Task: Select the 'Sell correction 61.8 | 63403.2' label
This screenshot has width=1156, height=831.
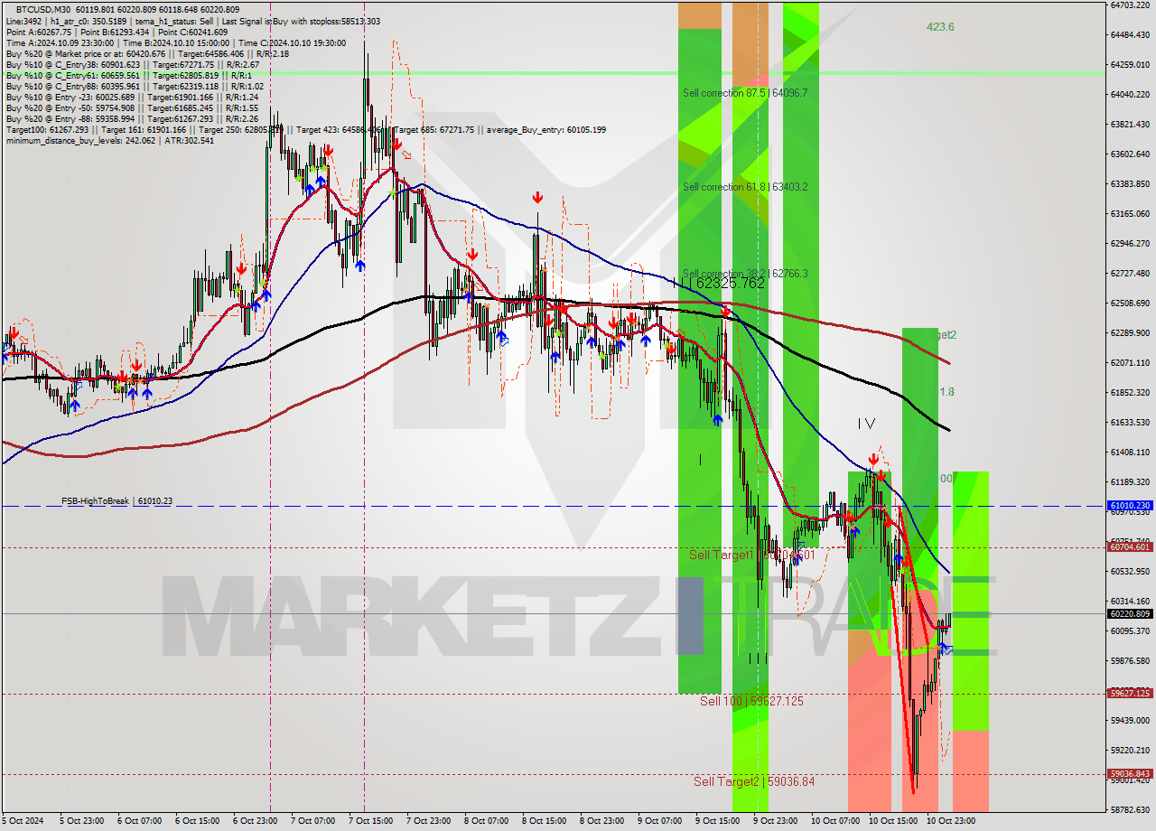Action: pos(745,187)
